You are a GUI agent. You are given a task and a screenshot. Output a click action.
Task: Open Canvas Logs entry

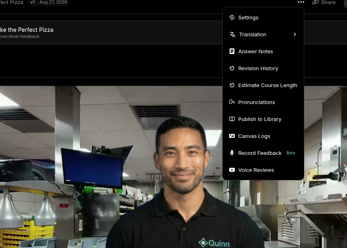tap(263, 136)
